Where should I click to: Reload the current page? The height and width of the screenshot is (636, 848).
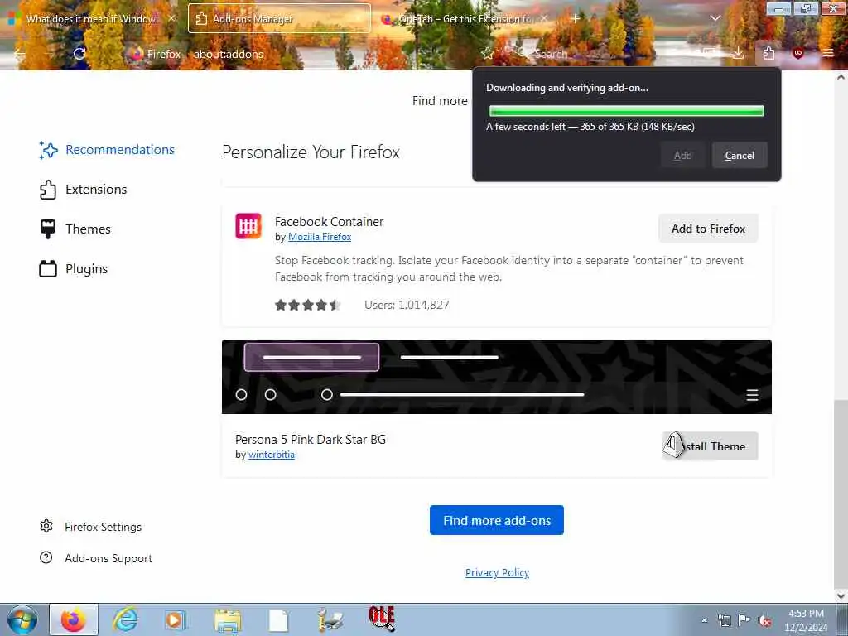[x=79, y=54]
